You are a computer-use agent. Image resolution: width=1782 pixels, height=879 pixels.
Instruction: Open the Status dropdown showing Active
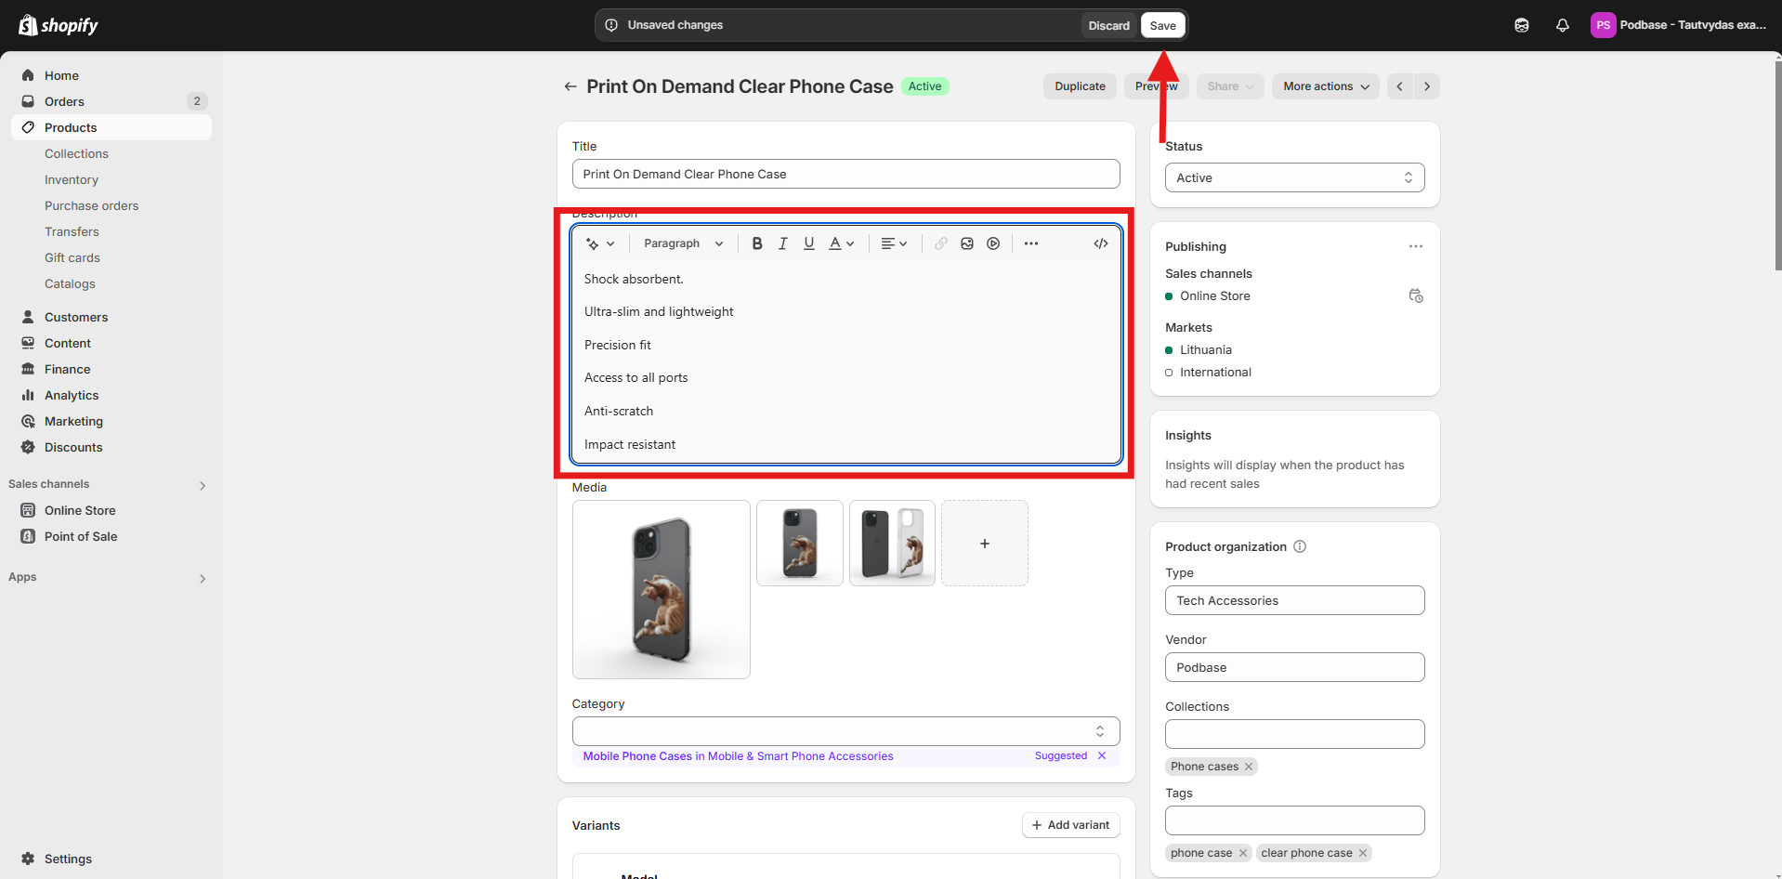pos(1293,177)
